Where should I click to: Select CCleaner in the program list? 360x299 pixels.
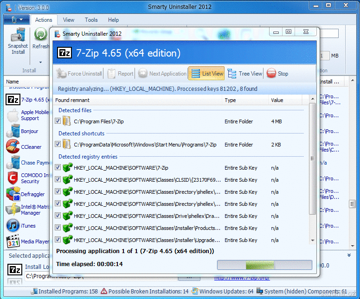31,147
